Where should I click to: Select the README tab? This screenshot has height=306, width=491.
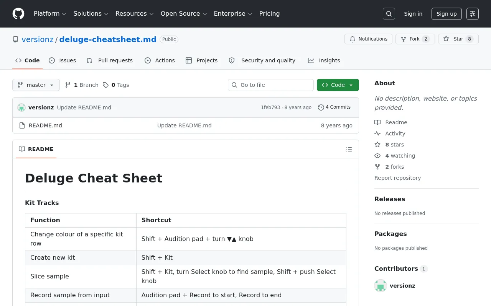(x=36, y=149)
